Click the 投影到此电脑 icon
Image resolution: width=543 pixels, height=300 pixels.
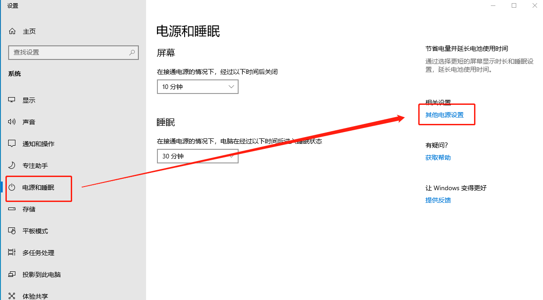[x=11, y=274]
